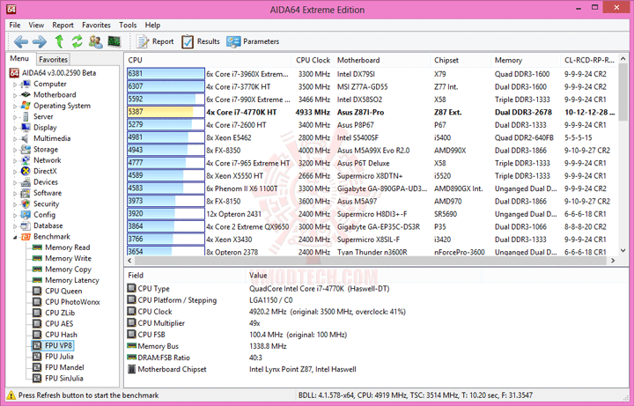Click the warning icon in status bar

11,395
